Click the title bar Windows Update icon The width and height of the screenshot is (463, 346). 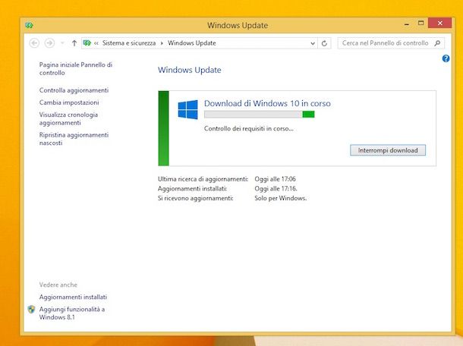click(x=30, y=25)
